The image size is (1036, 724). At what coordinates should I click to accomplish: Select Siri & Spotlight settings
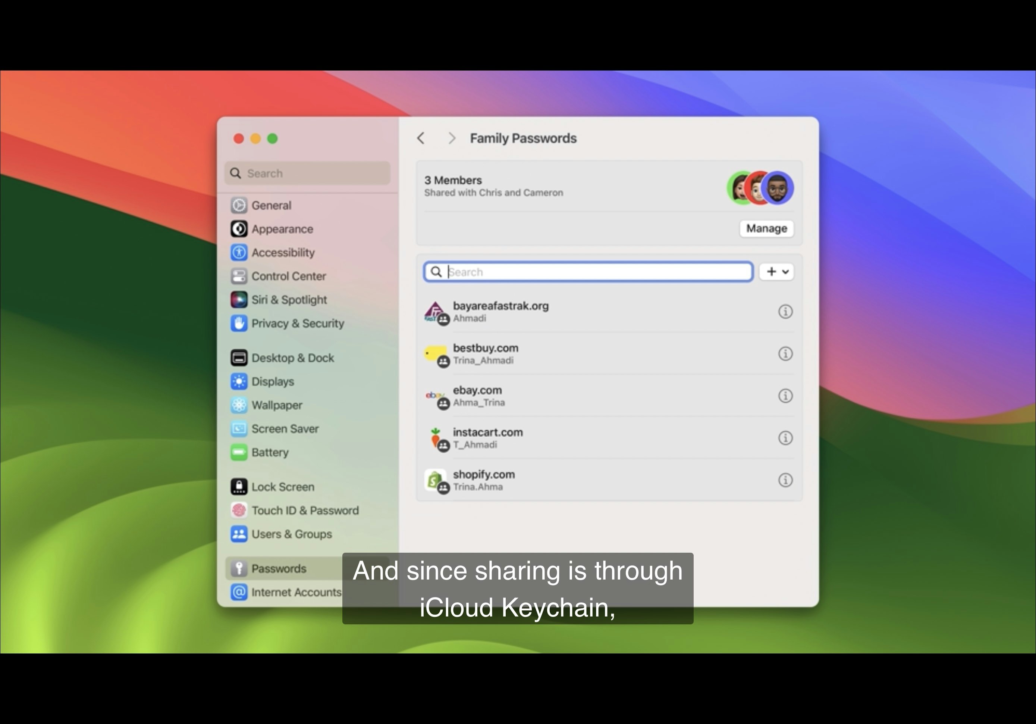(x=289, y=299)
